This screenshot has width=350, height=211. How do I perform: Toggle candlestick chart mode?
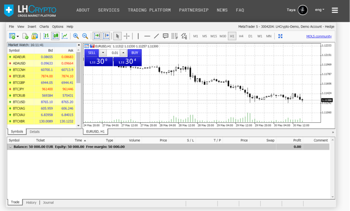click(x=56, y=36)
